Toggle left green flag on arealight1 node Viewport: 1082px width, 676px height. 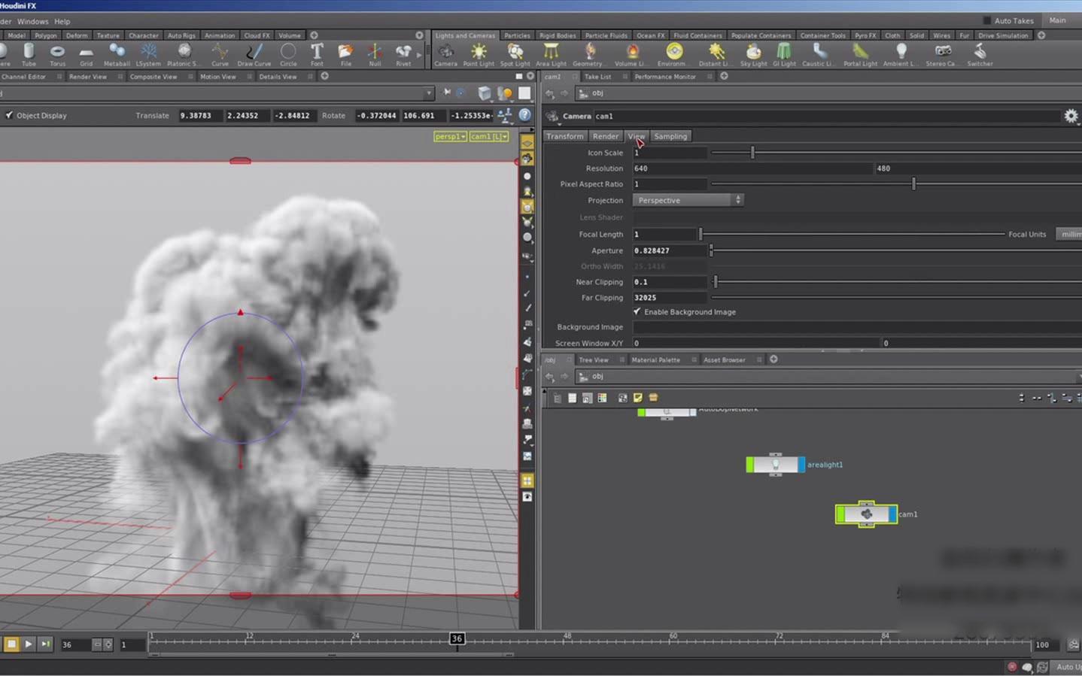749,465
